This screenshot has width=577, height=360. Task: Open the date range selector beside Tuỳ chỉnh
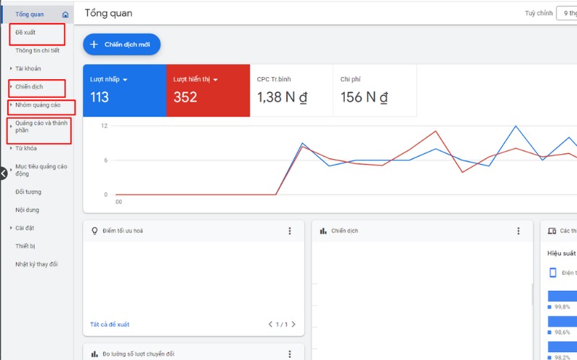coord(566,14)
